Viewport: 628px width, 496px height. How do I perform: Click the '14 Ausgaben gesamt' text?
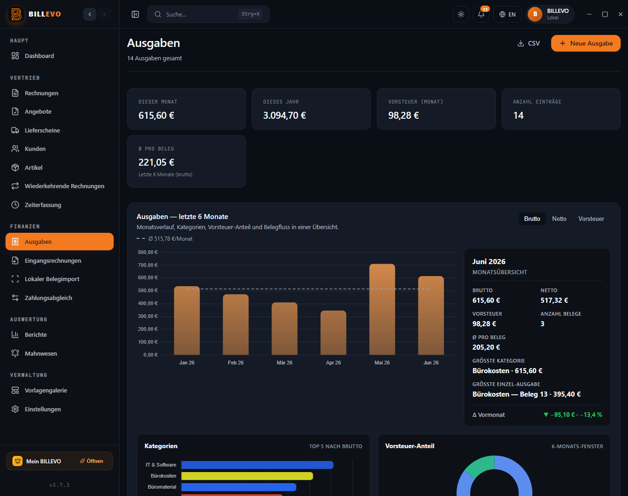click(x=155, y=58)
